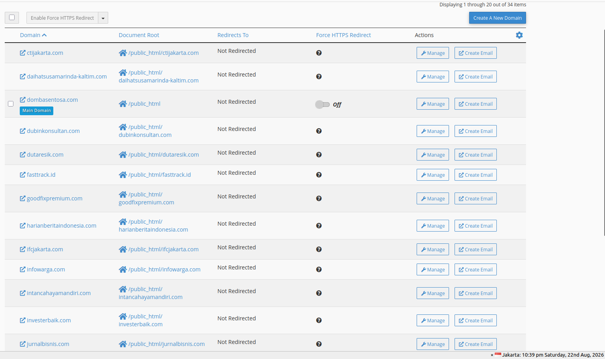Viewport: 605px width, 359px height.
Task: Sort by Force HTTPS Redirect column header
Action: [344, 35]
